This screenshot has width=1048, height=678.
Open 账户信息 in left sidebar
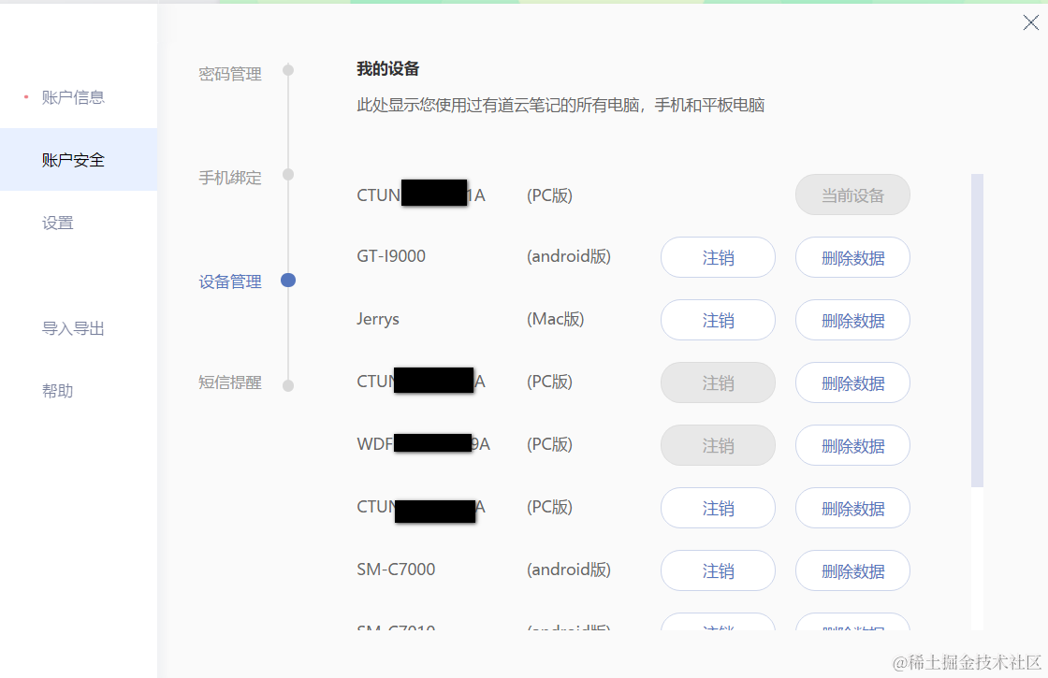click(73, 97)
